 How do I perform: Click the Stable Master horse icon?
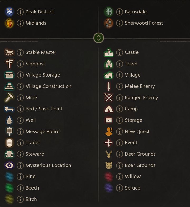9,52
